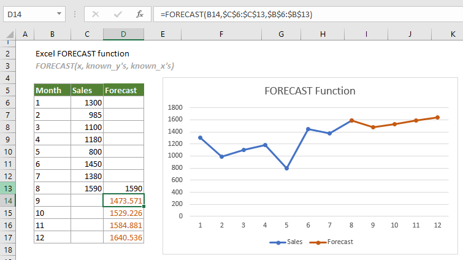Click cell containing 1640.536

pyautogui.click(x=124, y=237)
